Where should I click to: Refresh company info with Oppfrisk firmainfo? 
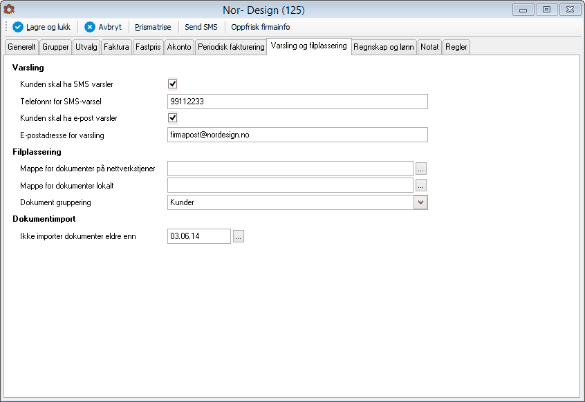pos(261,27)
